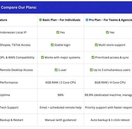Click the checkmark beside Up to 3 simultaneous users
The image size is (132, 129).
[91, 70]
